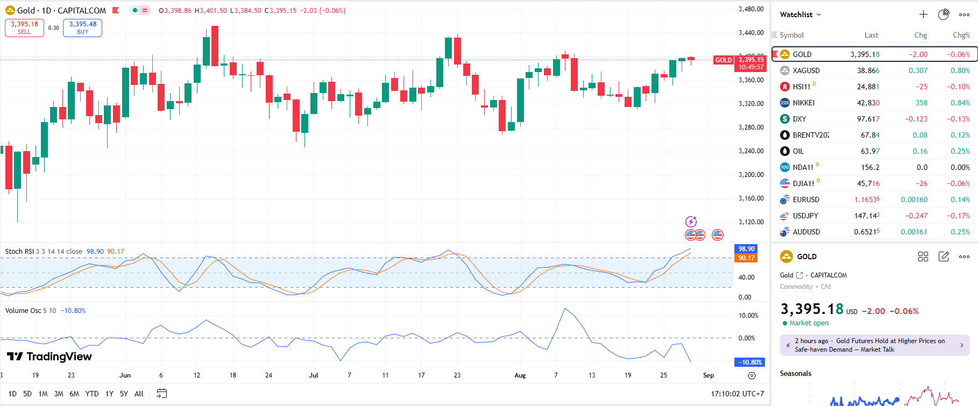Viewport: 978px width, 406px height.
Task: Open the grid layout icon in GOLD details
Action: 923,257
